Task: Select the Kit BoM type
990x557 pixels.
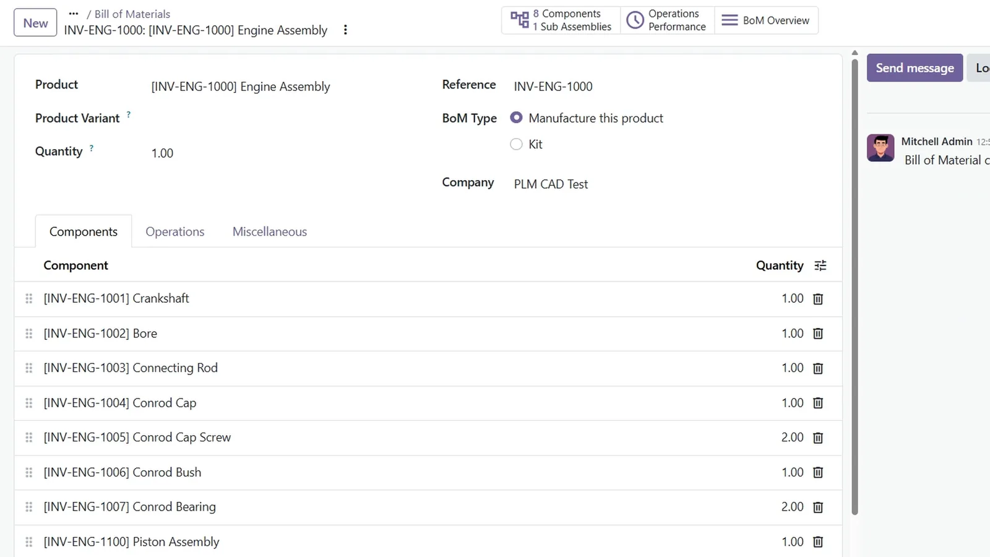Action: [x=516, y=144]
